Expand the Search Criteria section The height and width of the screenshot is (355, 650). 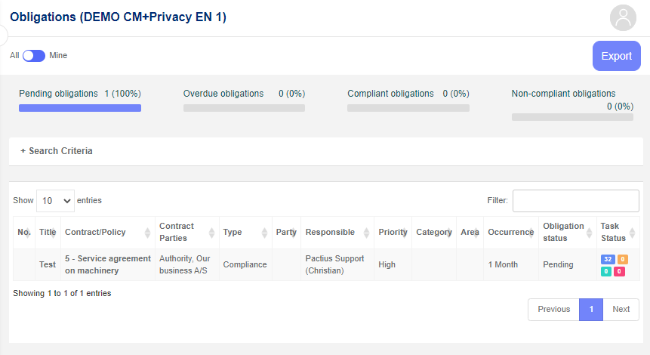click(x=57, y=151)
